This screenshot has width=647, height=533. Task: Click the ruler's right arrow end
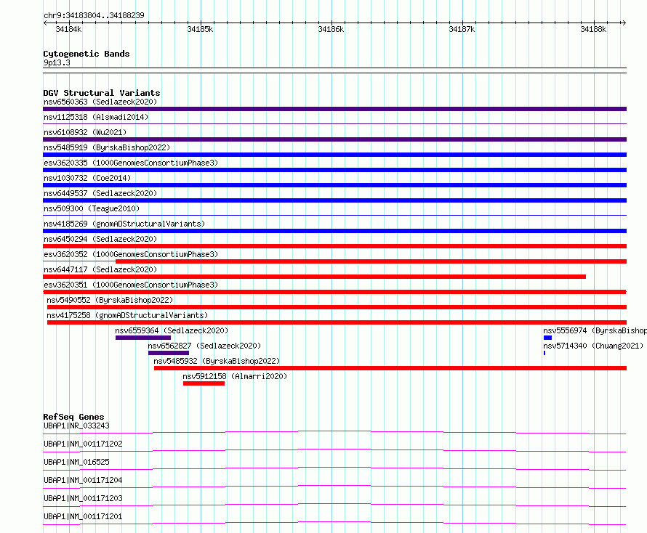pos(624,23)
